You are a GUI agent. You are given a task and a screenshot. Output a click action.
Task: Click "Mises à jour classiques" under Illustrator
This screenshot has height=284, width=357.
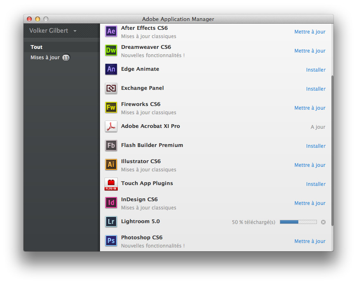(x=148, y=169)
